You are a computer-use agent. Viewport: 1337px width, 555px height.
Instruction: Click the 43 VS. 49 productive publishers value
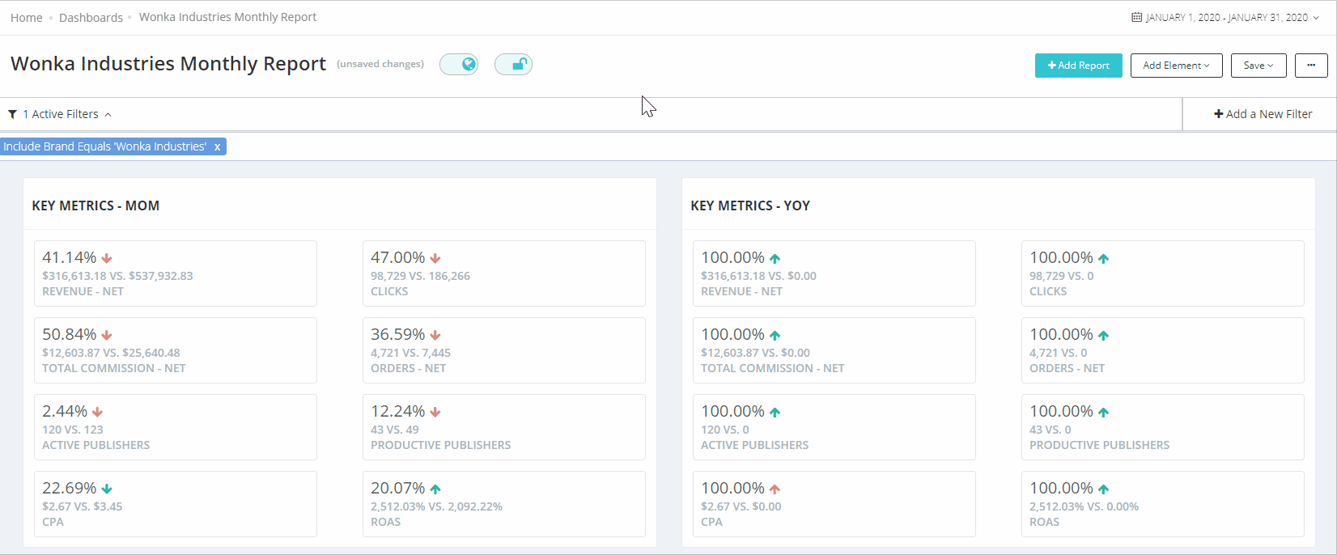tap(395, 430)
